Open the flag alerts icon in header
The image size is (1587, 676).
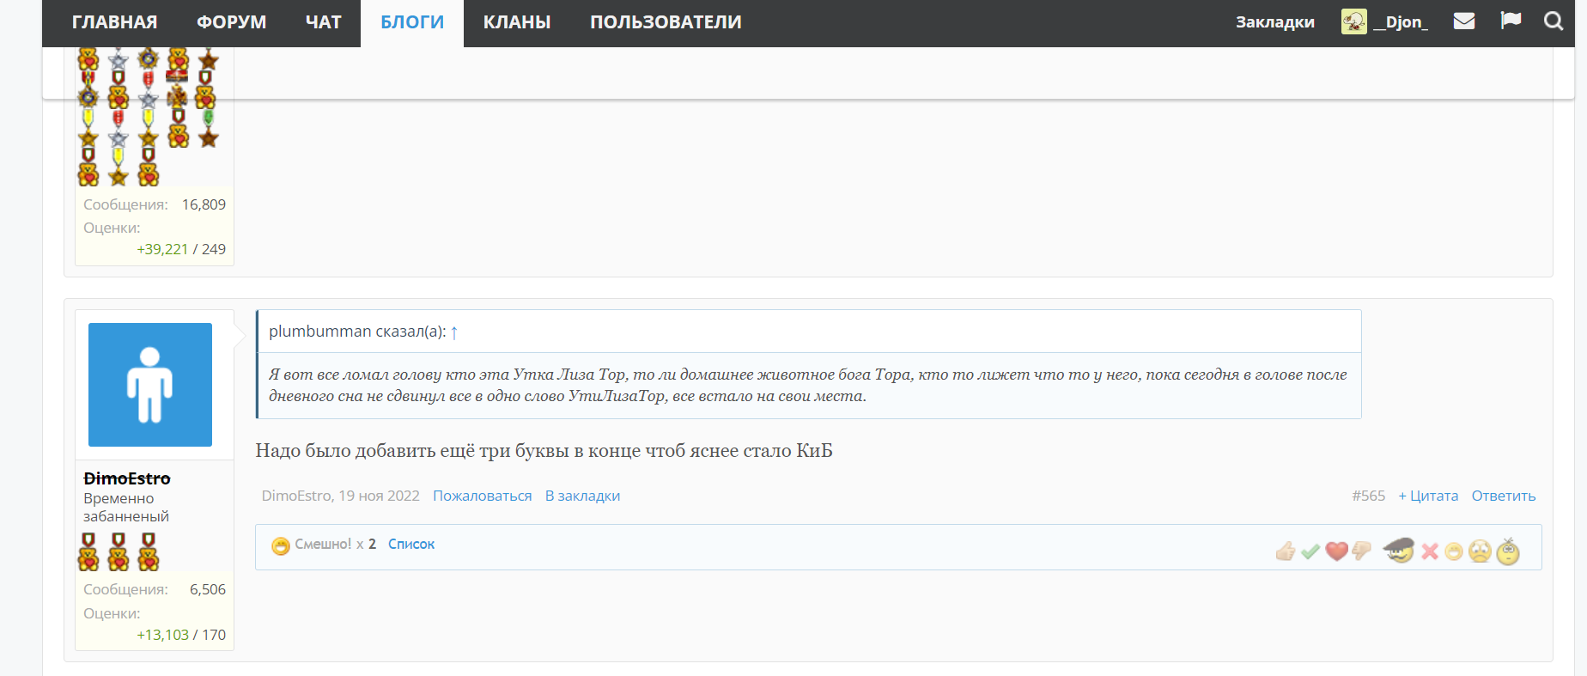[1511, 21]
